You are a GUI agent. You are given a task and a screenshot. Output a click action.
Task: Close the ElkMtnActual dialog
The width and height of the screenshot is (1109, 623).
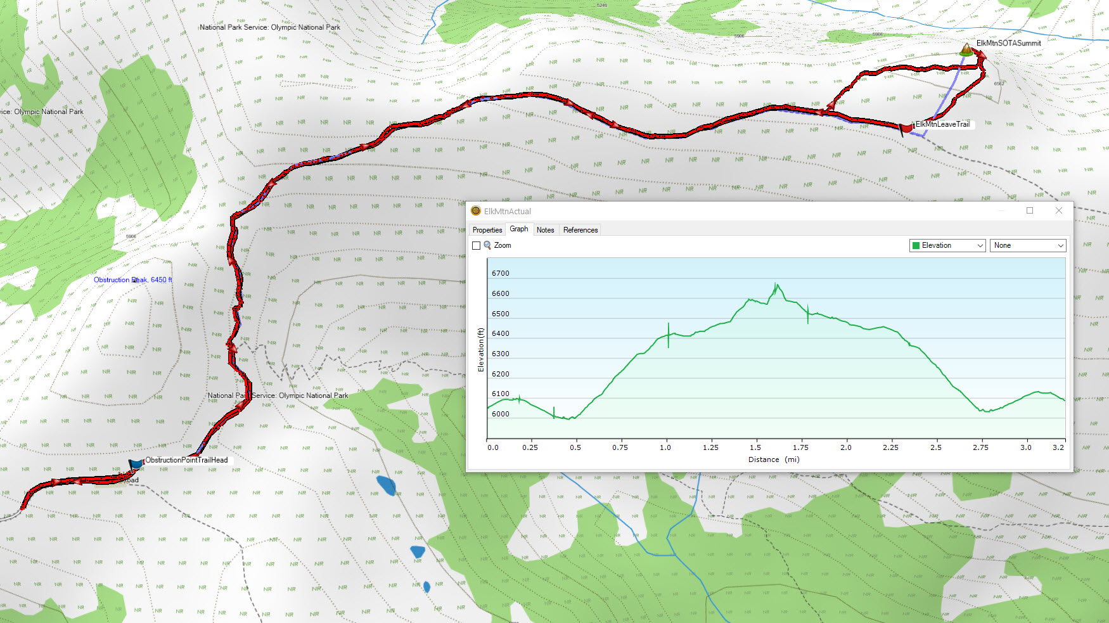pos(1059,211)
